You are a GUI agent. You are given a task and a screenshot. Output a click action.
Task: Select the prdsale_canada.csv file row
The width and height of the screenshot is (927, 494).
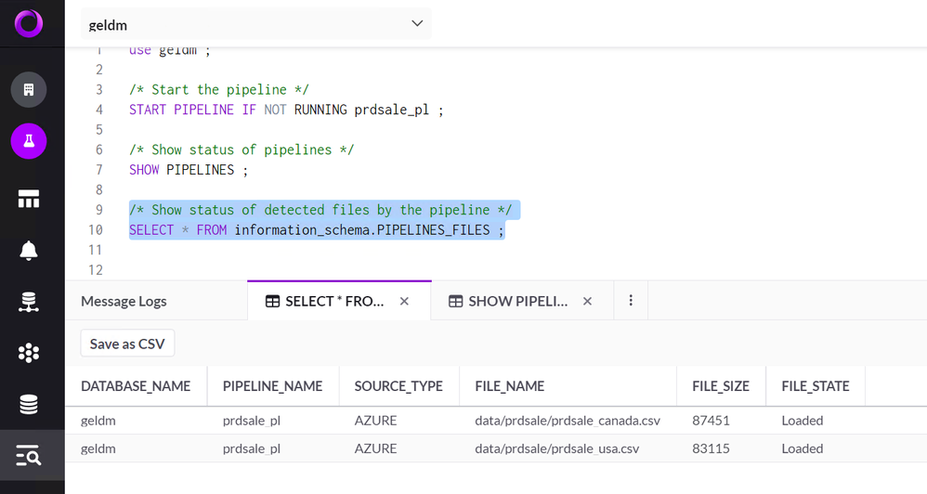tap(567, 421)
